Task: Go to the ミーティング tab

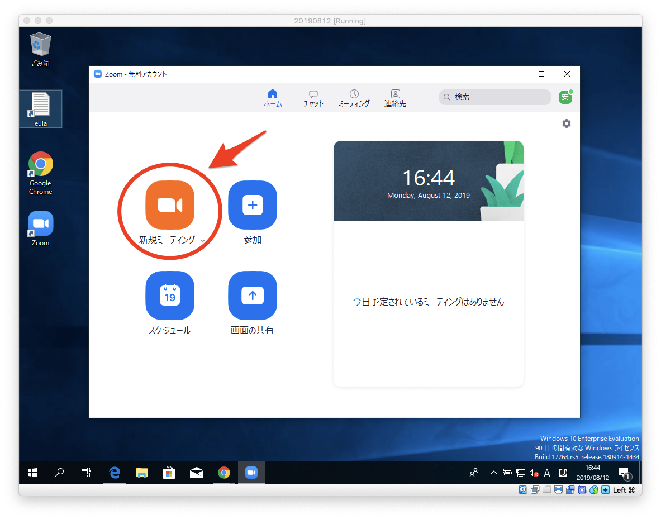Action: (354, 98)
